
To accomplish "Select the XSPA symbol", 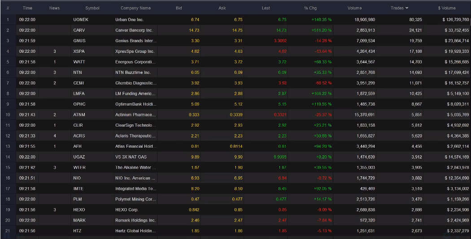I will (x=78, y=51).
